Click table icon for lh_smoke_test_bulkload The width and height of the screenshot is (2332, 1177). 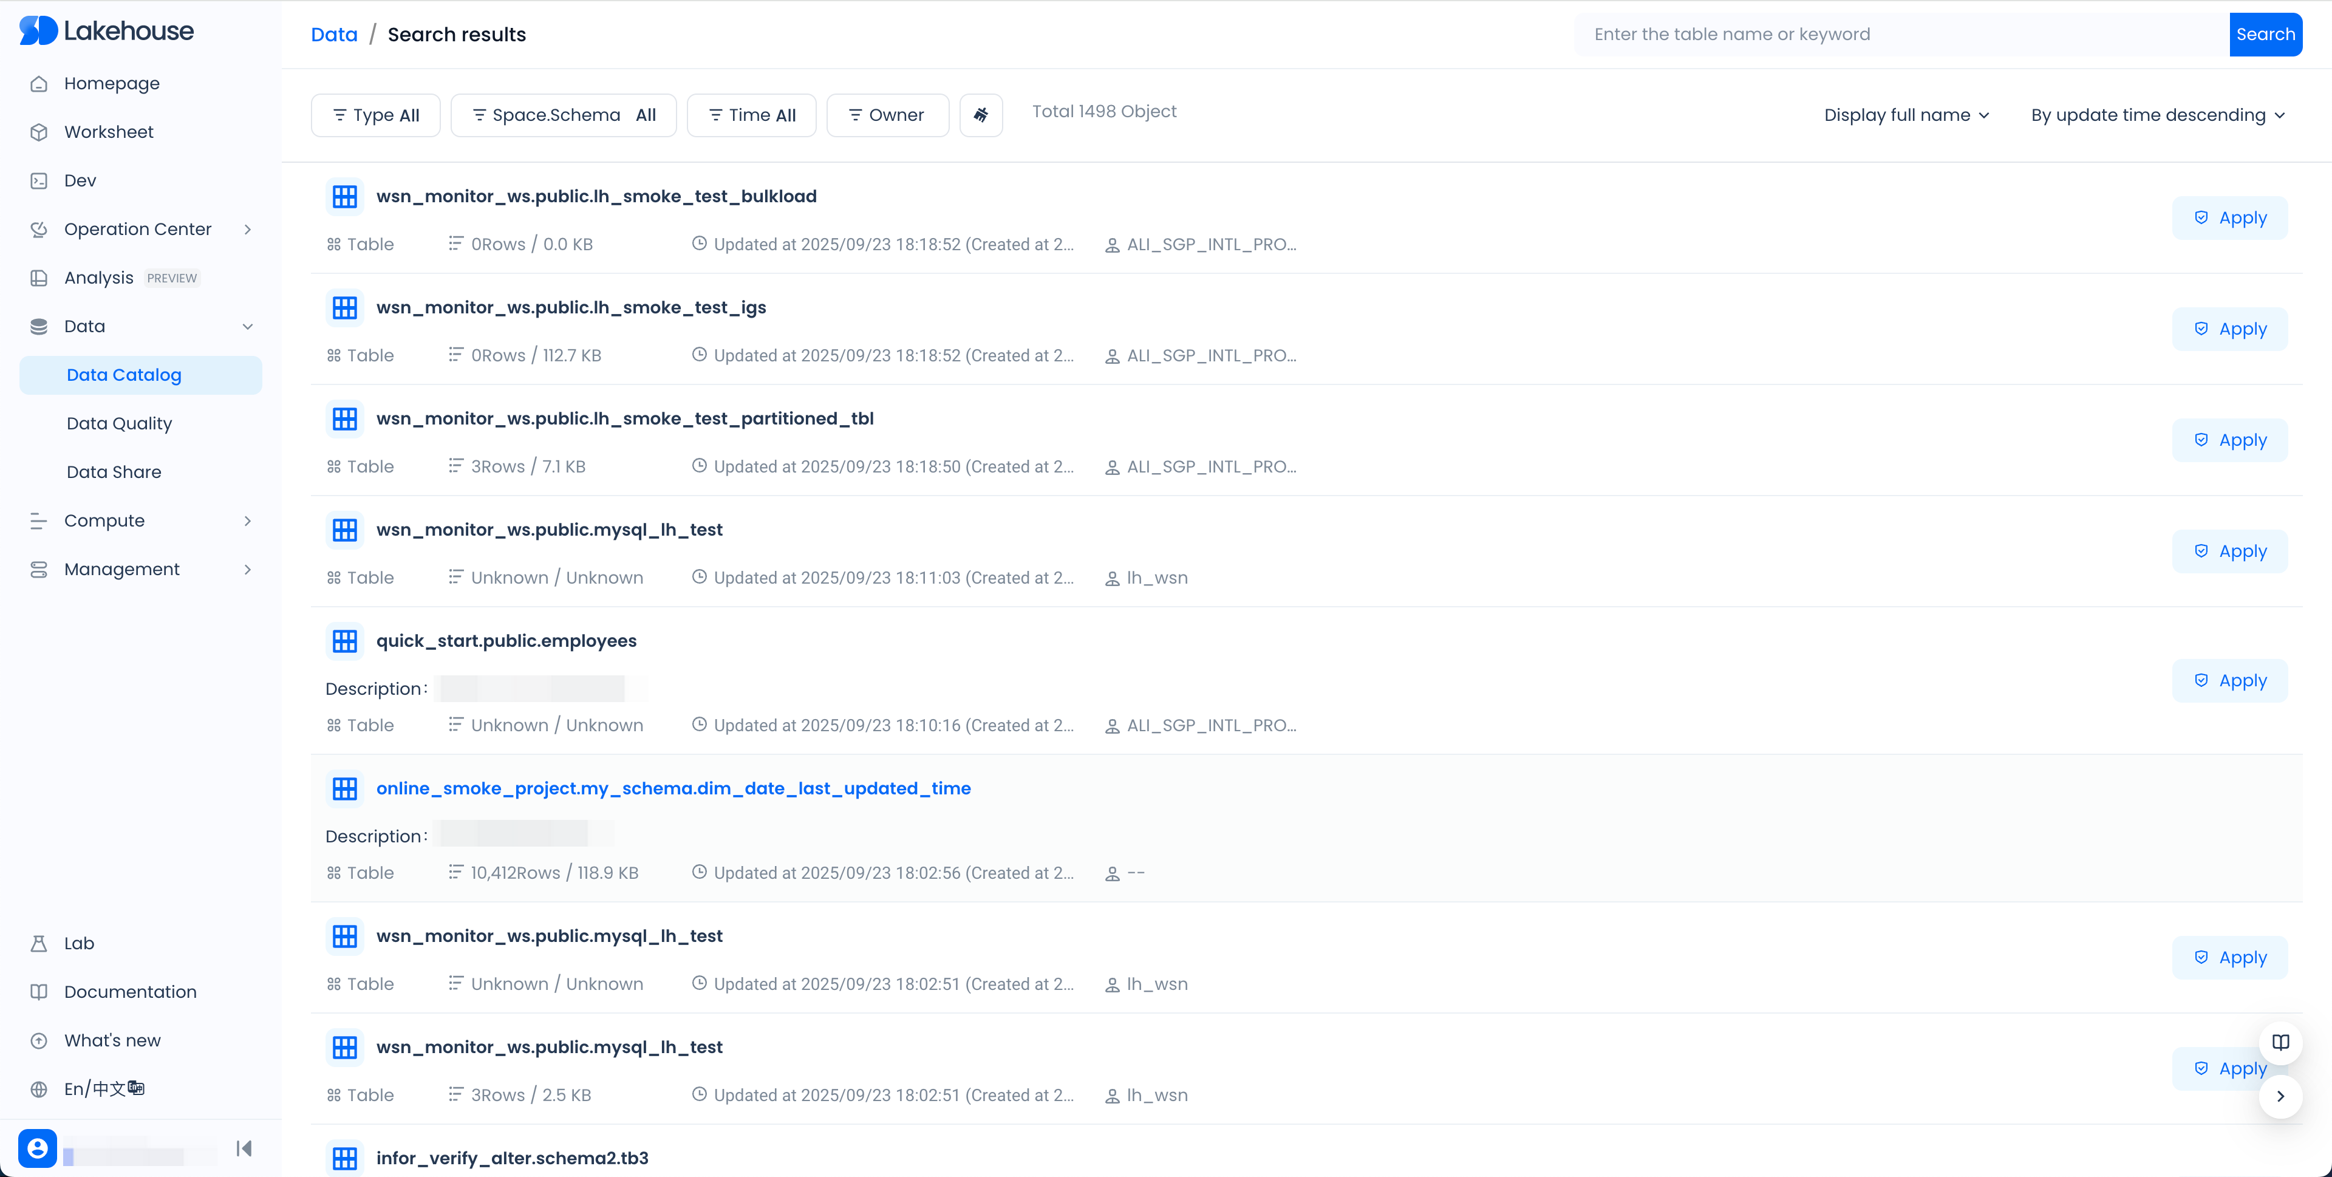(x=344, y=196)
